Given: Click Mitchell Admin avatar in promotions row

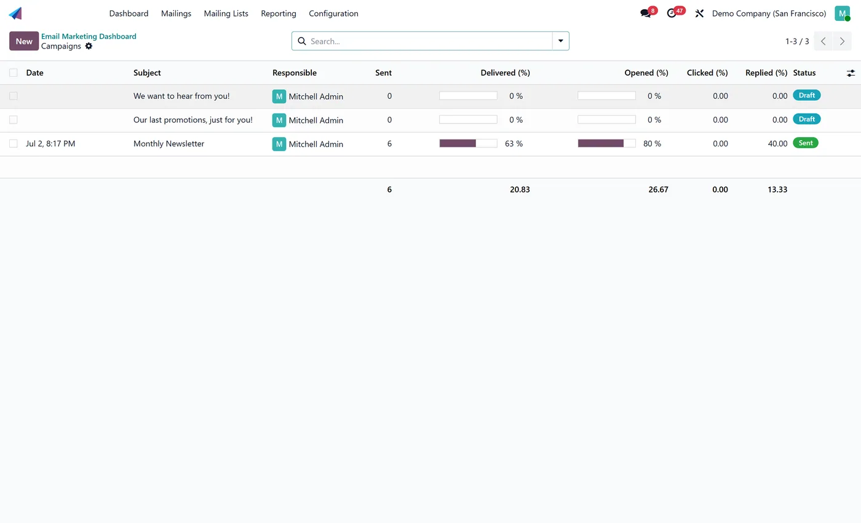Looking at the screenshot, I should point(279,120).
